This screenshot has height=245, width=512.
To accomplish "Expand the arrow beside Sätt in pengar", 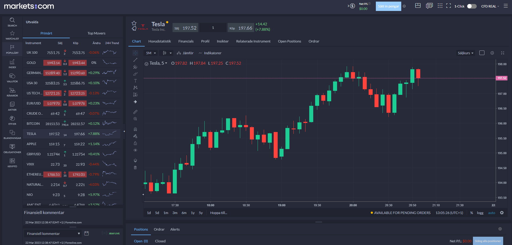I will [404, 6].
